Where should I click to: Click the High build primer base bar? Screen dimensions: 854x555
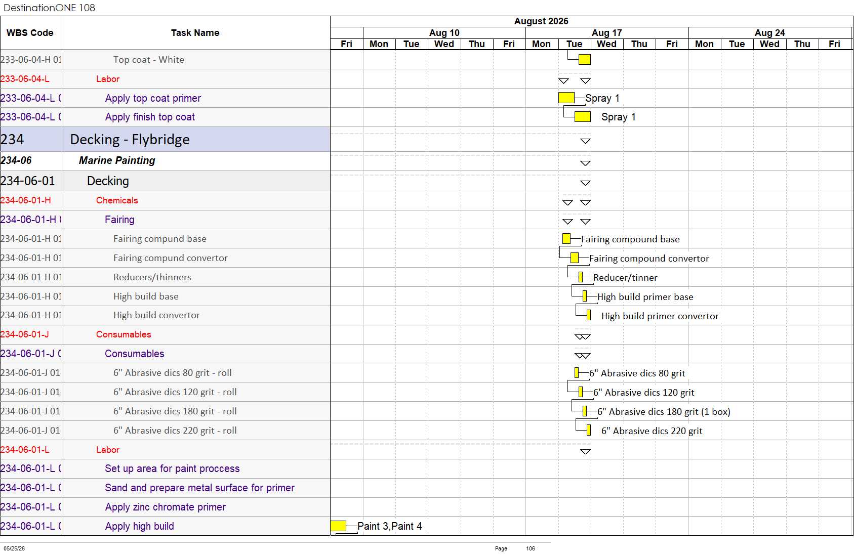pos(585,296)
